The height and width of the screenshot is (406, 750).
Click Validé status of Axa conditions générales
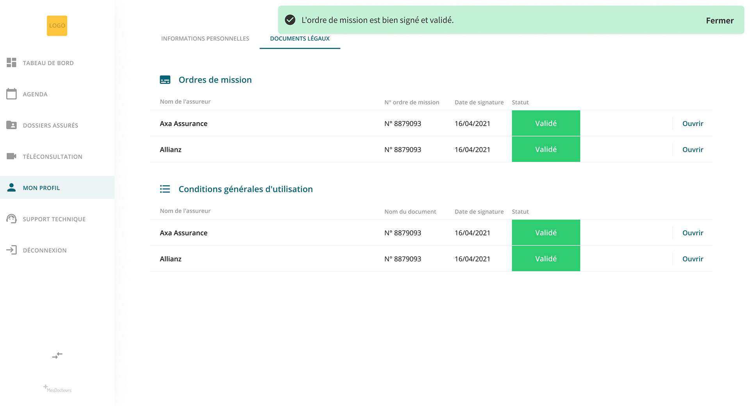pyautogui.click(x=546, y=233)
